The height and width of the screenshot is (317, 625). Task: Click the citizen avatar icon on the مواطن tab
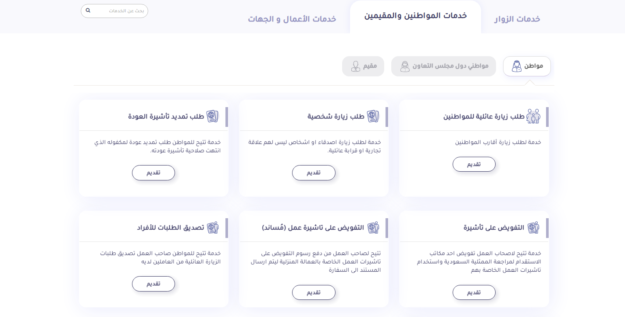[x=517, y=66]
